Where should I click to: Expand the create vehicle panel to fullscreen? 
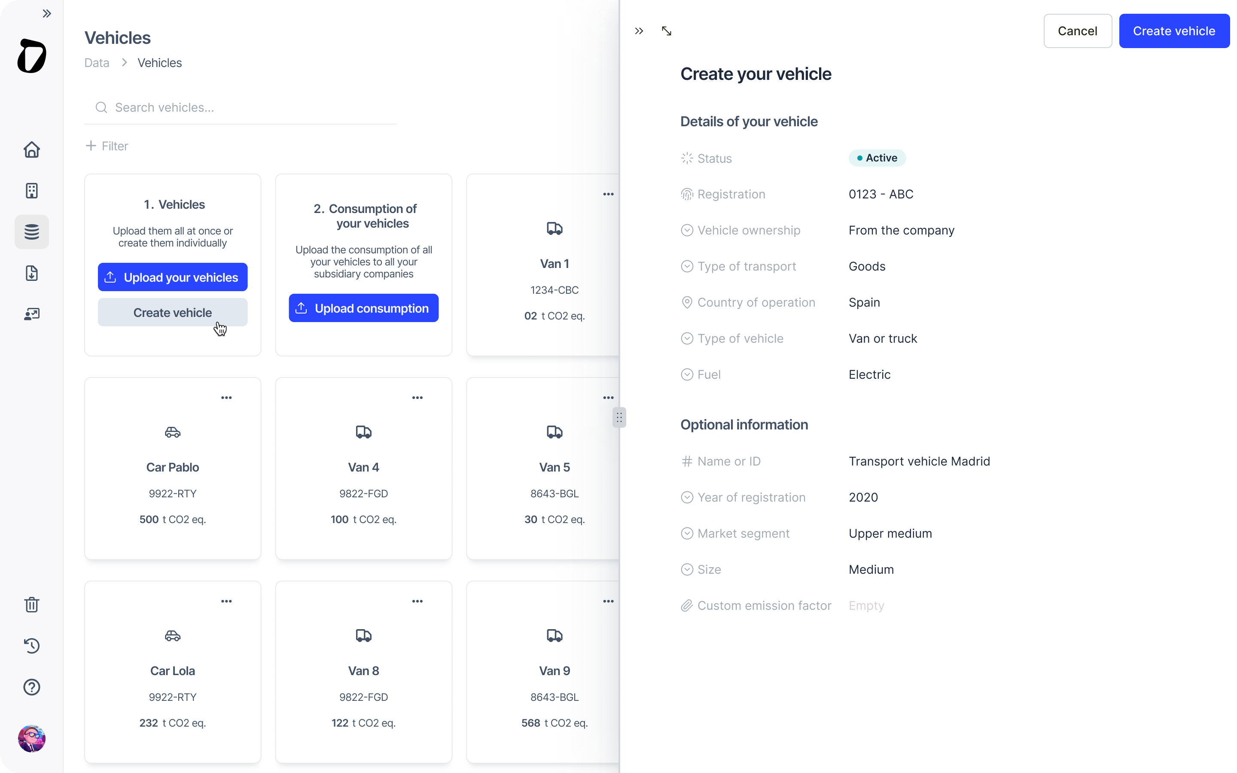[667, 31]
